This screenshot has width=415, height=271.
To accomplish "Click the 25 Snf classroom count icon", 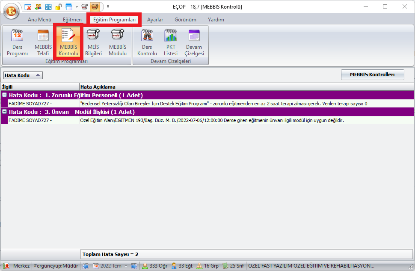I will (x=225, y=266).
